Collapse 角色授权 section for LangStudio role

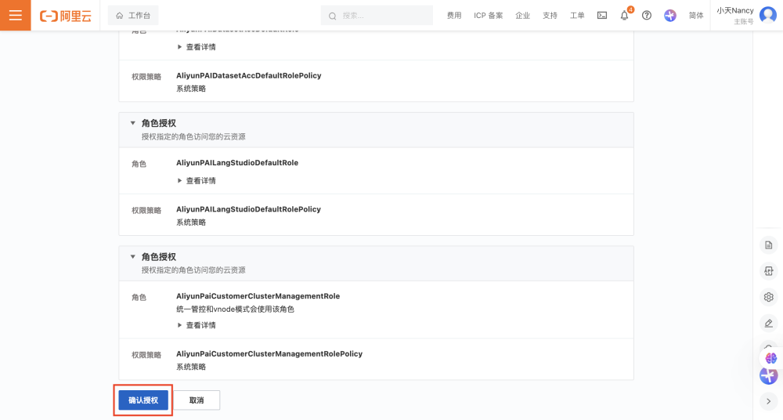tap(133, 123)
